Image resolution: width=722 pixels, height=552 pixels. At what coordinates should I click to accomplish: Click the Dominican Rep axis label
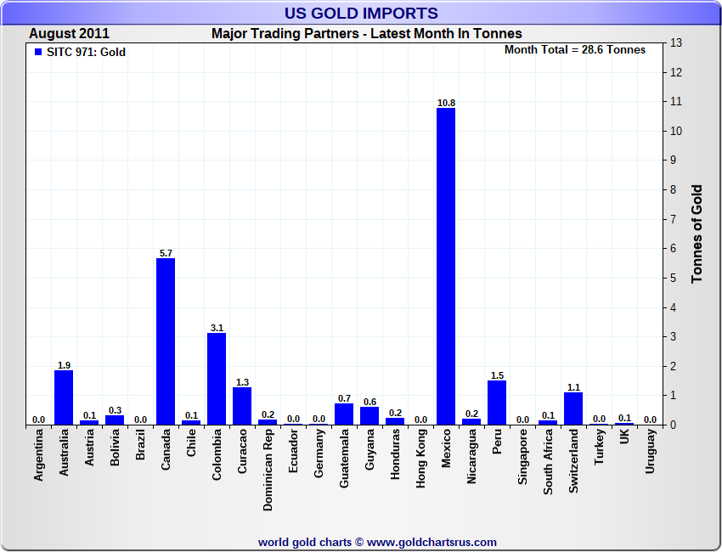(268, 470)
